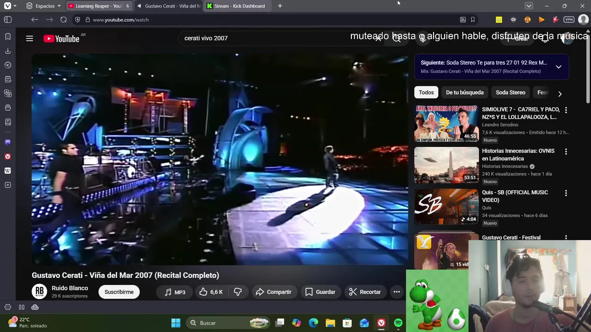Open the yellow smiley extension
The image size is (591, 332).
[x=499, y=20]
